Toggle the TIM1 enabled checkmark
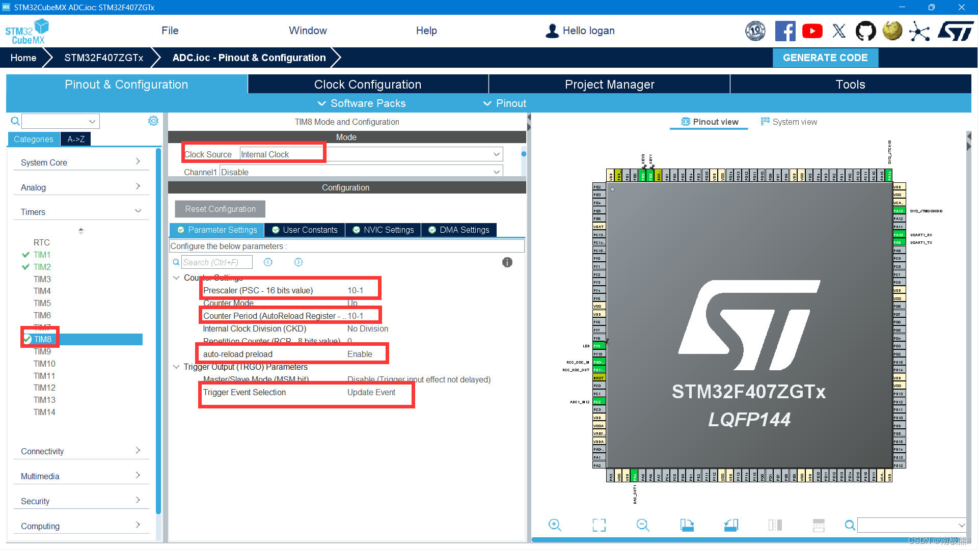The image size is (978, 550). [x=26, y=255]
